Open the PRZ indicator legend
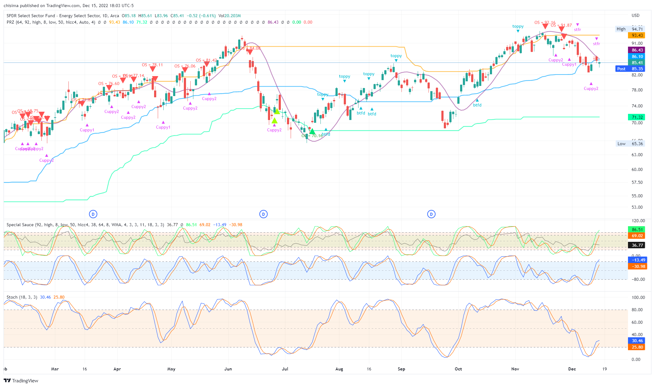 (51, 22)
